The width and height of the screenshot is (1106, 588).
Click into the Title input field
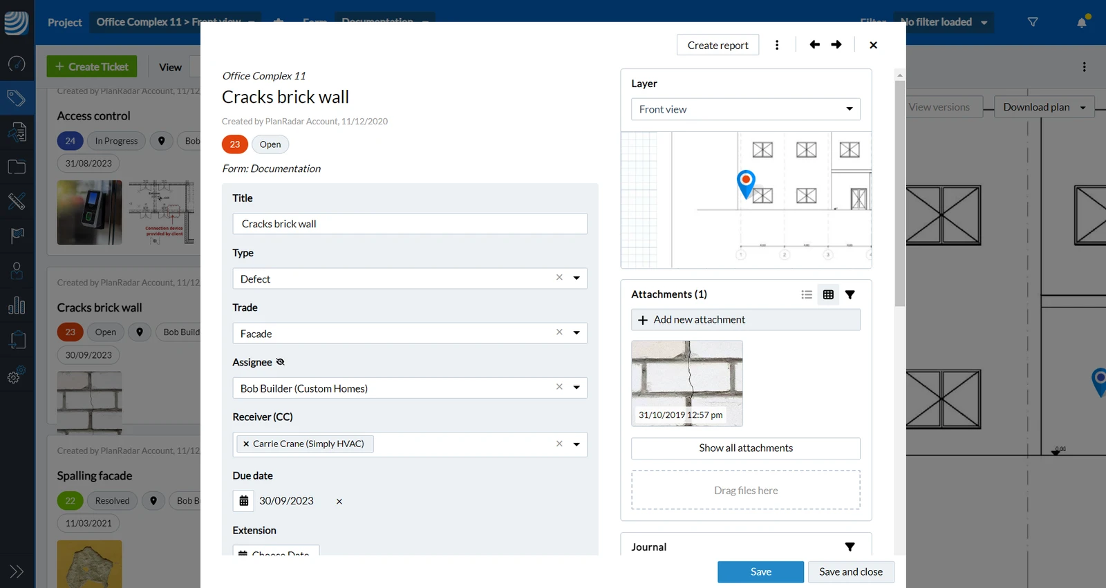410,224
